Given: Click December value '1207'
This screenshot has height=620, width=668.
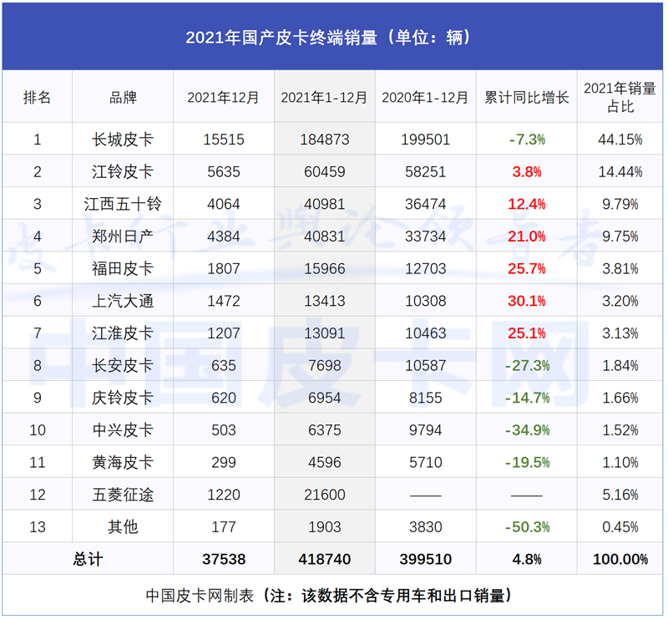Looking at the screenshot, I should point(223,333).
